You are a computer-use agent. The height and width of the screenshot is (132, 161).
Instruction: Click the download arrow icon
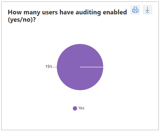tap(147, 10)
